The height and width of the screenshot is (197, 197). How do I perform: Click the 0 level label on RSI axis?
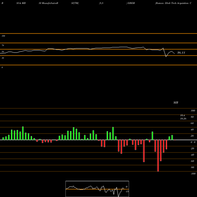point(2,67)
